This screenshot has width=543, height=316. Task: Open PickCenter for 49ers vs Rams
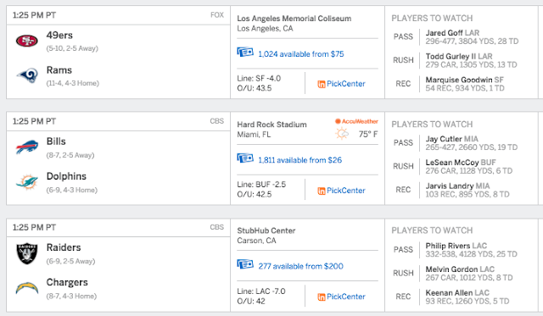(x=341, y=84)
